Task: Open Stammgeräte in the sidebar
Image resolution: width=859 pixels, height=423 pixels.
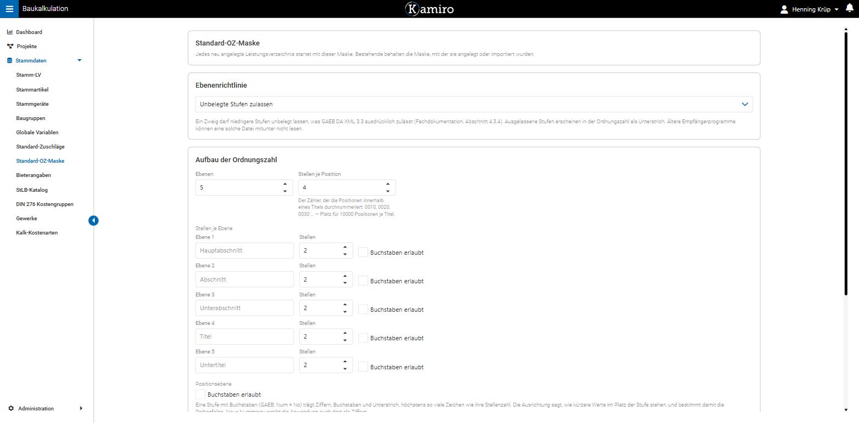Action: [32, 104]
